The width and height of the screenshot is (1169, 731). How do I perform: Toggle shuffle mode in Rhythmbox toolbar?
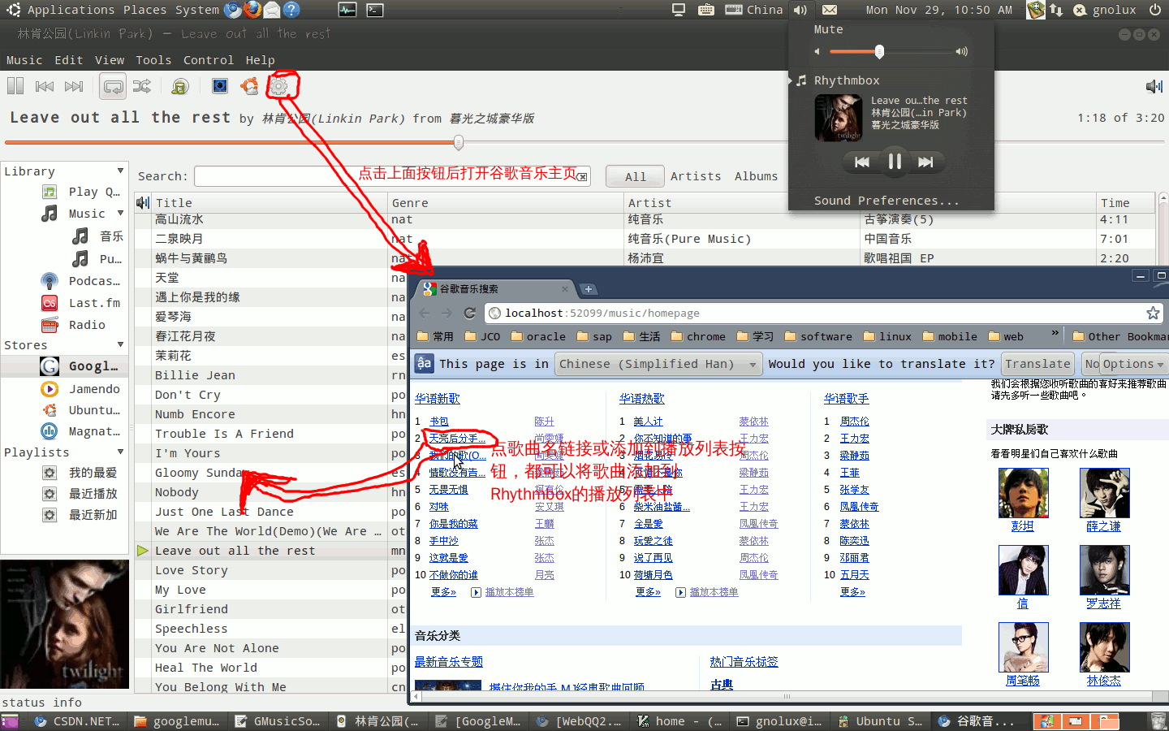141,86
